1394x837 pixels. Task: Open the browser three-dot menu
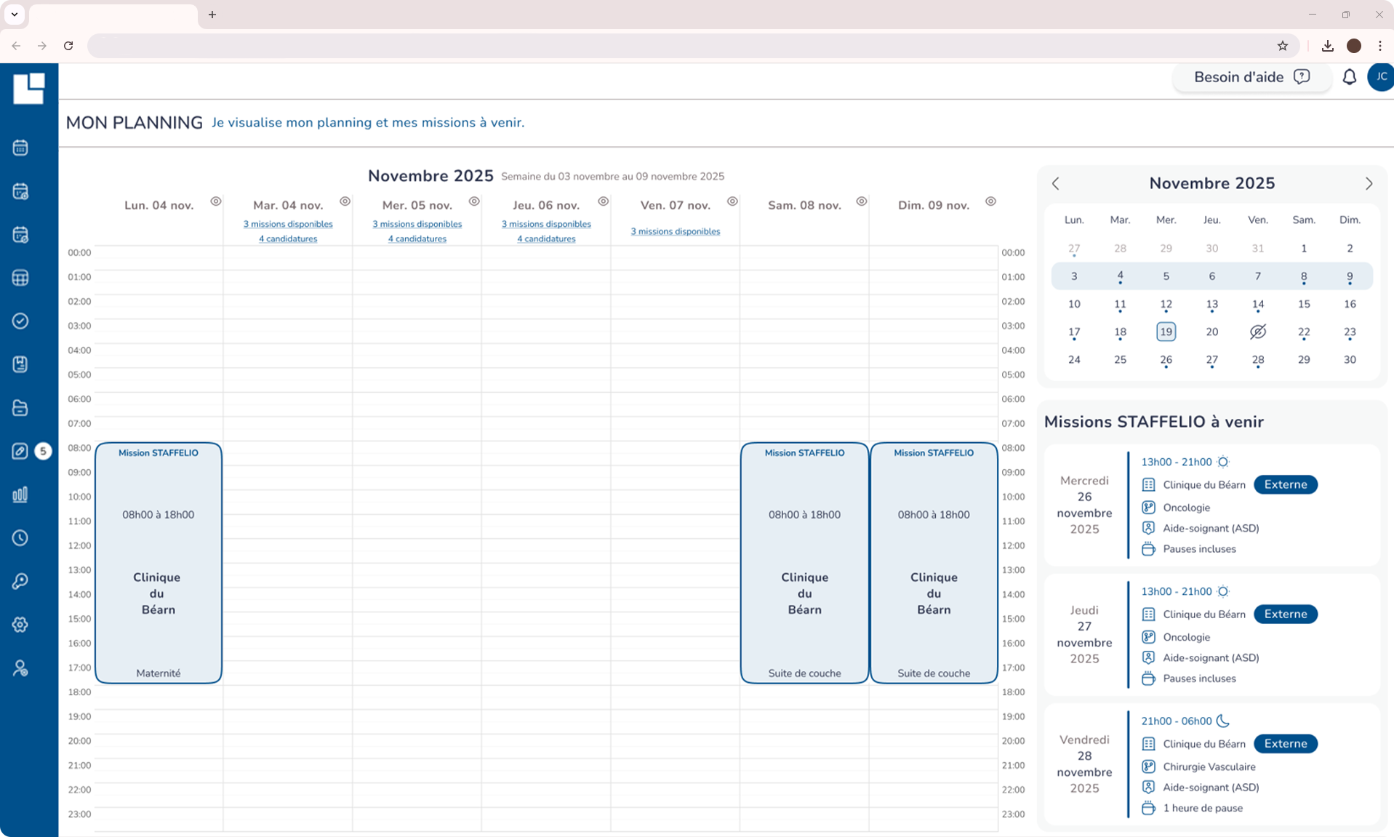[x=1379, y=46]
